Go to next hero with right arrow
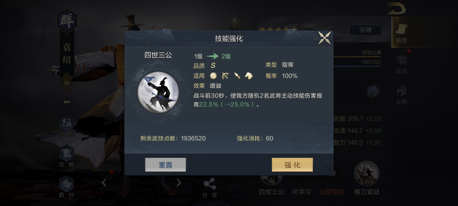The height and width of the screenshot is (206, 458). (x=178, y=182)
